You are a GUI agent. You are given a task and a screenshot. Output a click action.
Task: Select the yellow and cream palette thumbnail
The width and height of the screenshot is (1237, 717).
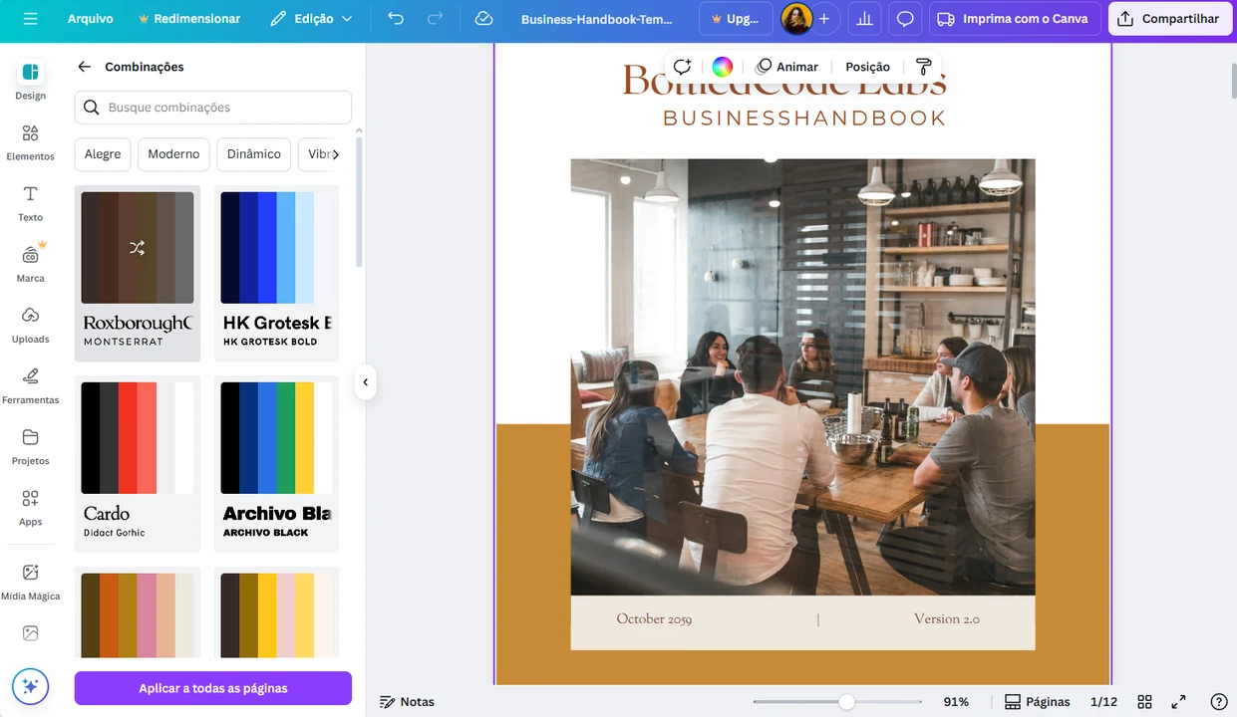[276, 614]
